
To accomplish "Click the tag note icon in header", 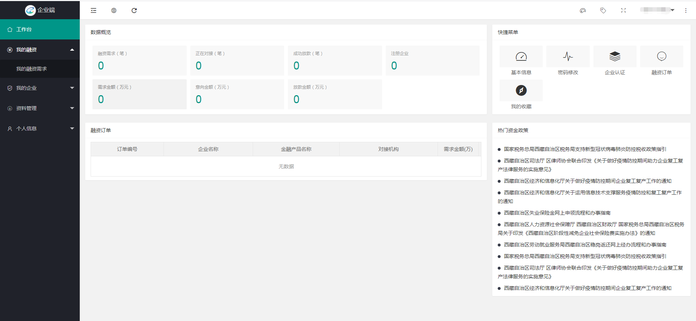I will pos(603,10).
